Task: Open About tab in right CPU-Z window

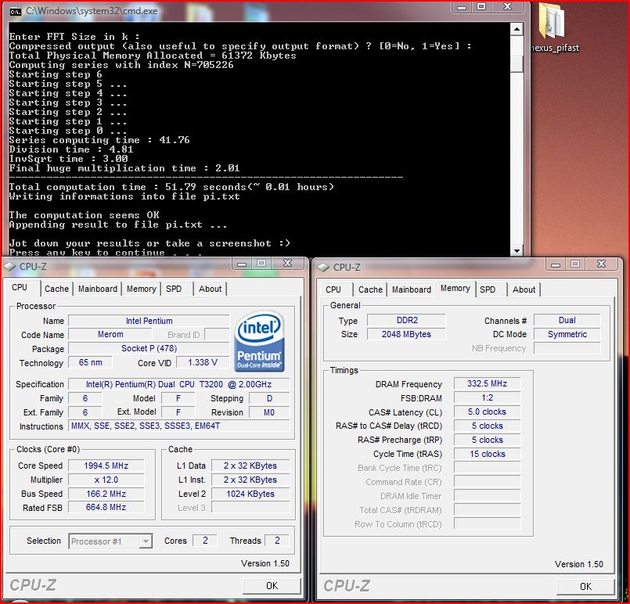Action: (x=524, y=289)
